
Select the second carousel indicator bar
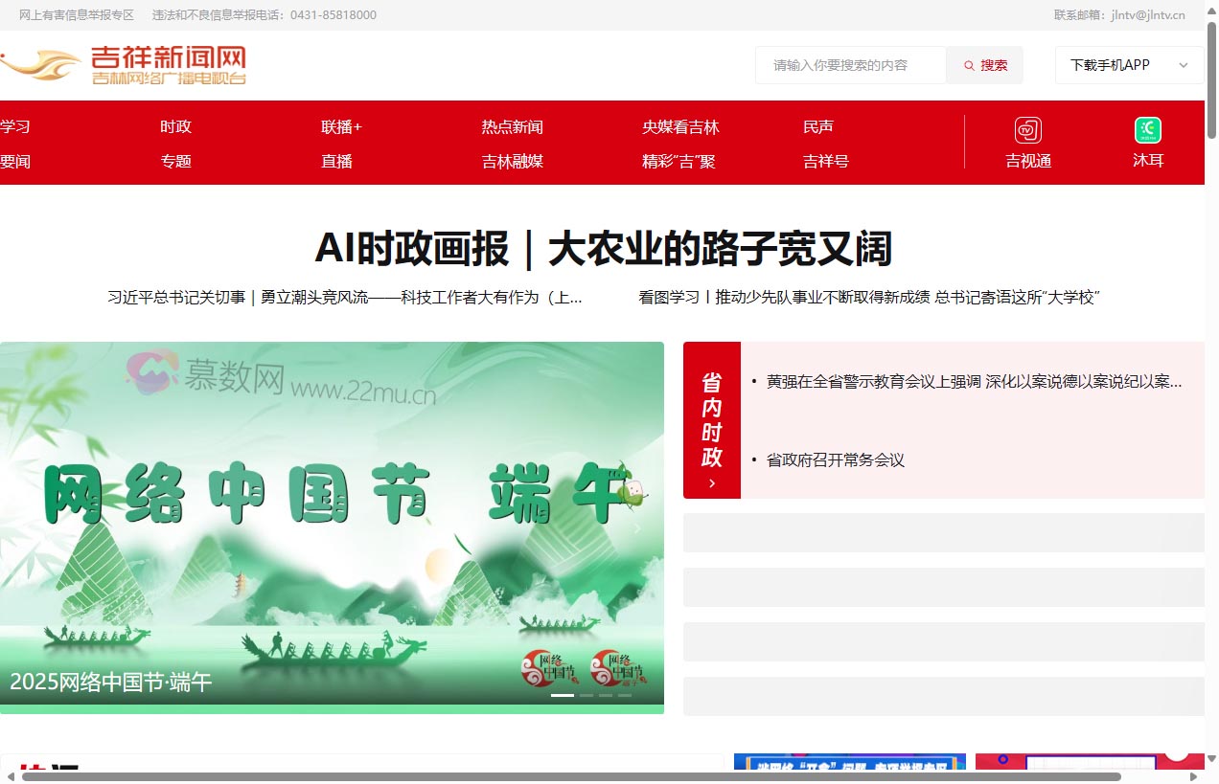pyautogui.click(x=586, y=695)
